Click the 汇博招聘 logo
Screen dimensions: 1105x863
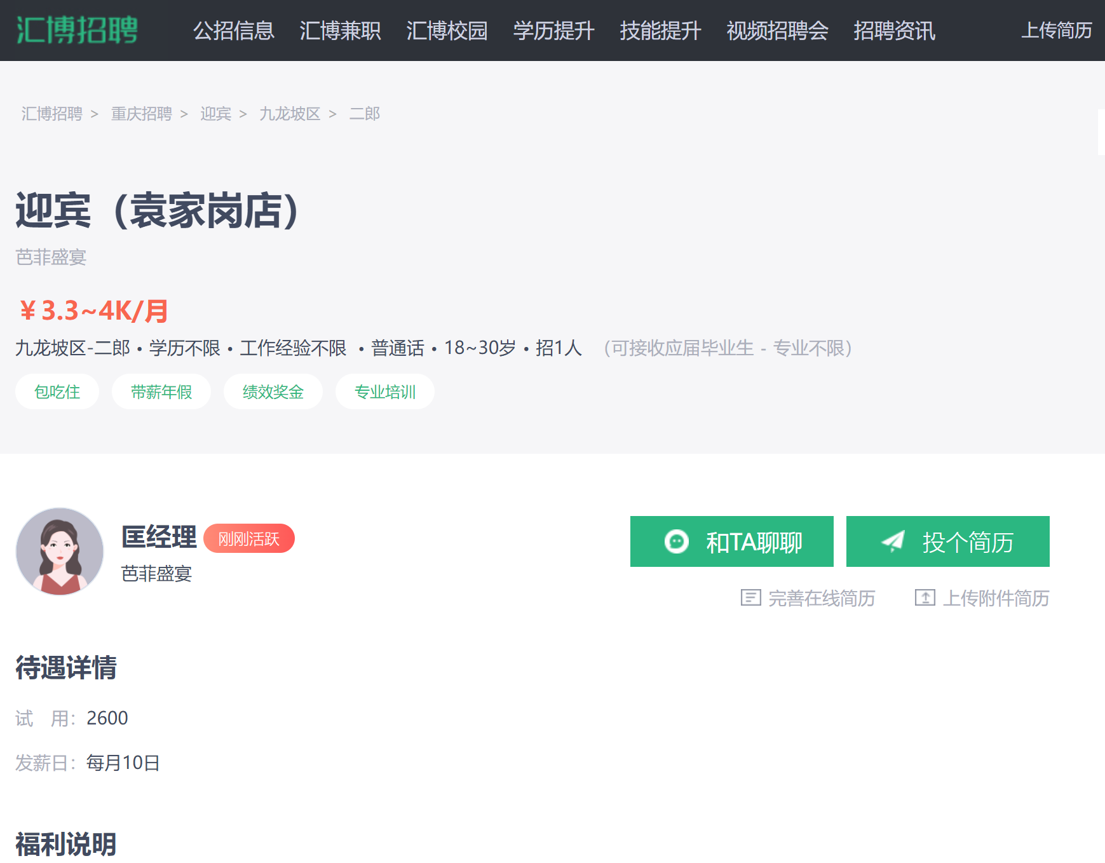[77, 30]
